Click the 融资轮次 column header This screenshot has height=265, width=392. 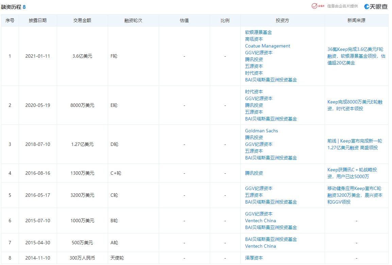click(133, 20)
